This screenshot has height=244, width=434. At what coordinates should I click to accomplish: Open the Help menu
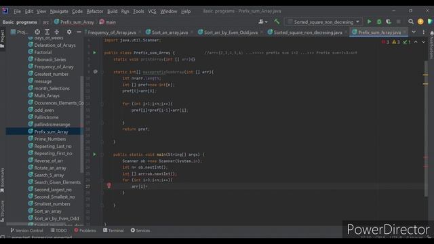(186, 12)
